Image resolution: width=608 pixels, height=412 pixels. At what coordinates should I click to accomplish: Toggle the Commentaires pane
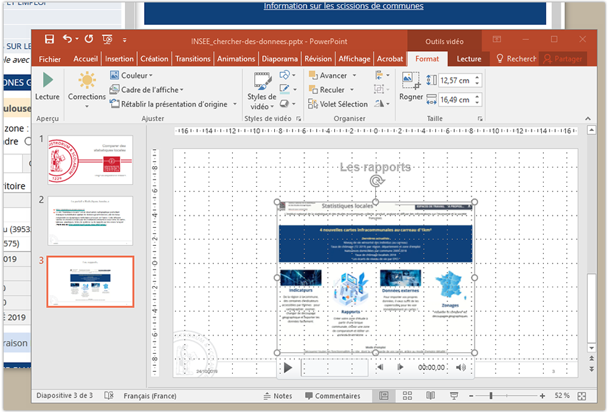point(332,396)
